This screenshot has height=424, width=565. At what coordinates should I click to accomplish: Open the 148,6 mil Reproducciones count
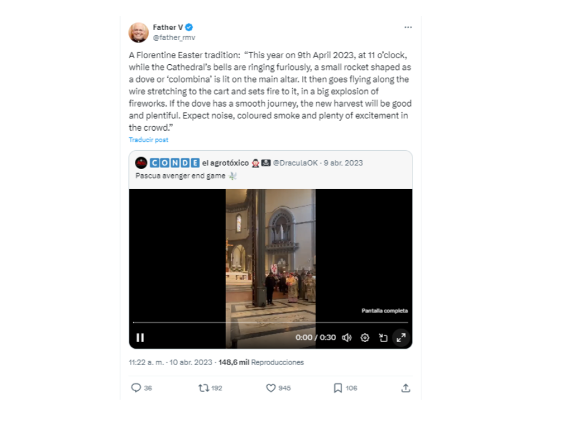(261, 362)
